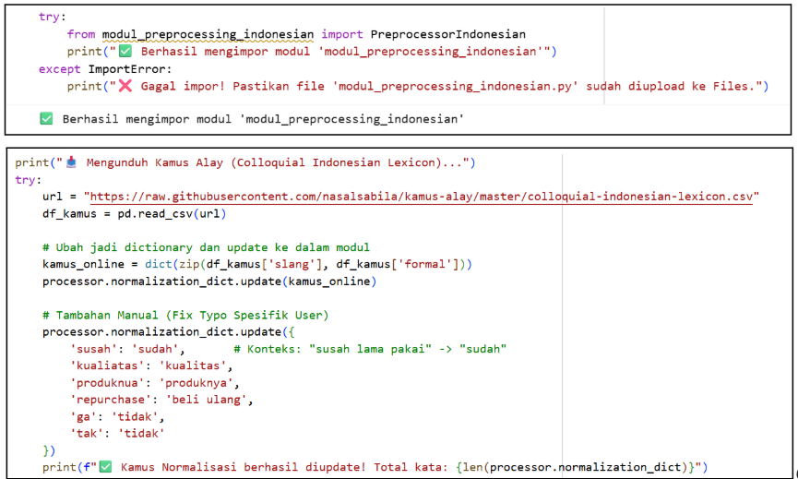Click the 'modul_preprocessing_indonesian' module name after 'from'
Screen dimensions: 798x479
[208, 35]
